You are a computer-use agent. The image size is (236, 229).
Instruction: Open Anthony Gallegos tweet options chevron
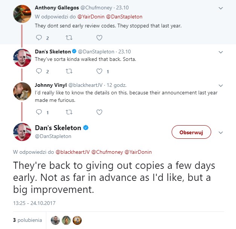(221, 7)
